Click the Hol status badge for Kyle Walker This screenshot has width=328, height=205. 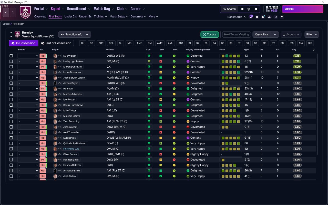tap(43, 56)
